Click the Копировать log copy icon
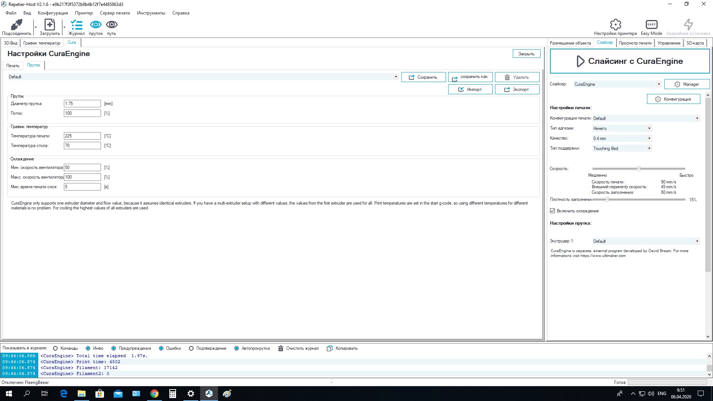The height and width of the screenshot is (401, 713). pos(329,348)
